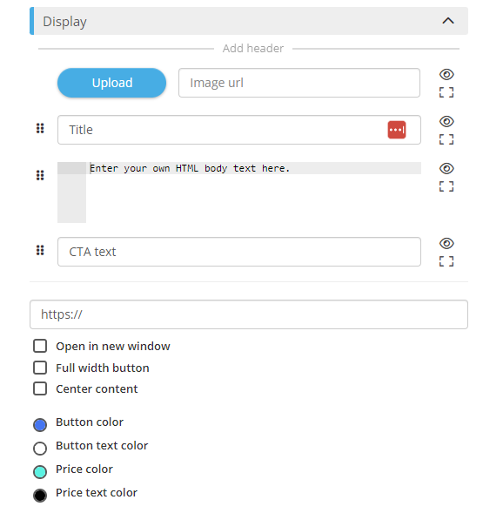Check the Full width button option

[x=40, y=368]
